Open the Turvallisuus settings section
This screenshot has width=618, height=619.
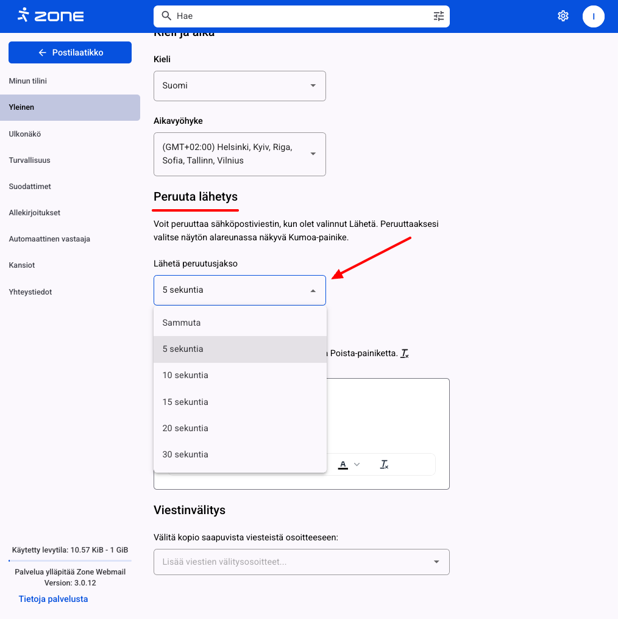coord(29,160)
